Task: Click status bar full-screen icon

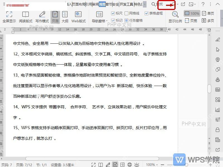Action: click(x=93, y=165)
